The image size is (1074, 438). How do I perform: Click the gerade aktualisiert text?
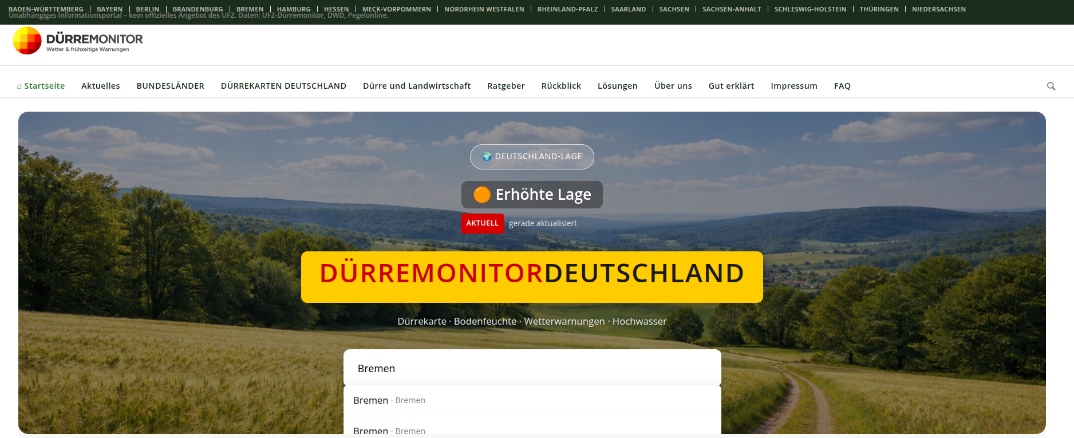click(x=543, y=223)
